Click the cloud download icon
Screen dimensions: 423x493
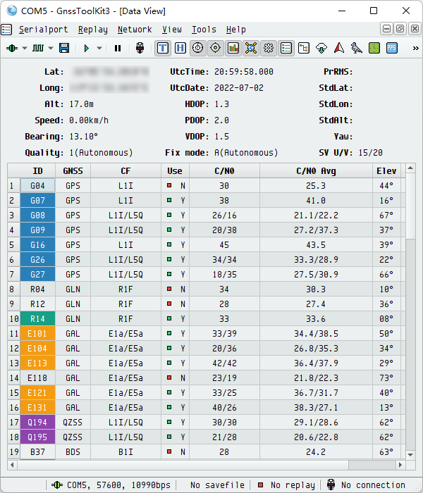[321, 48]
